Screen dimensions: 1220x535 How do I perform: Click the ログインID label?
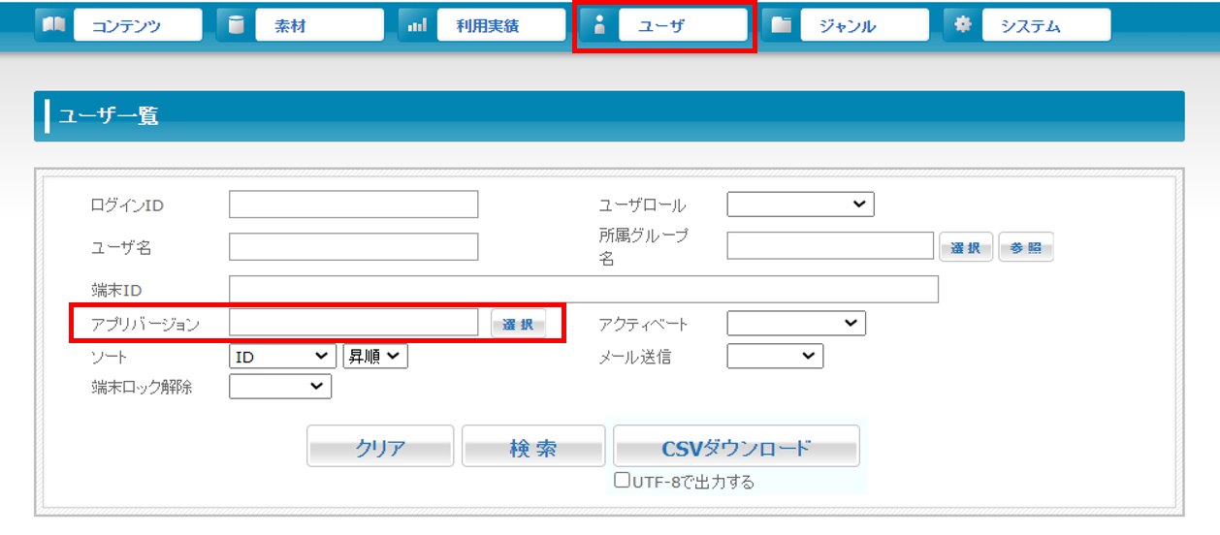pos(127,205)
